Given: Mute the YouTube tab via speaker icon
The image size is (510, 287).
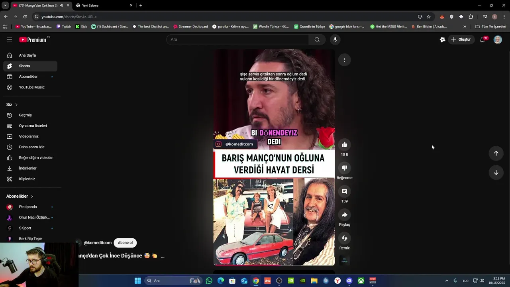Looking at the screenshot, I should click(x=61, y=6).
